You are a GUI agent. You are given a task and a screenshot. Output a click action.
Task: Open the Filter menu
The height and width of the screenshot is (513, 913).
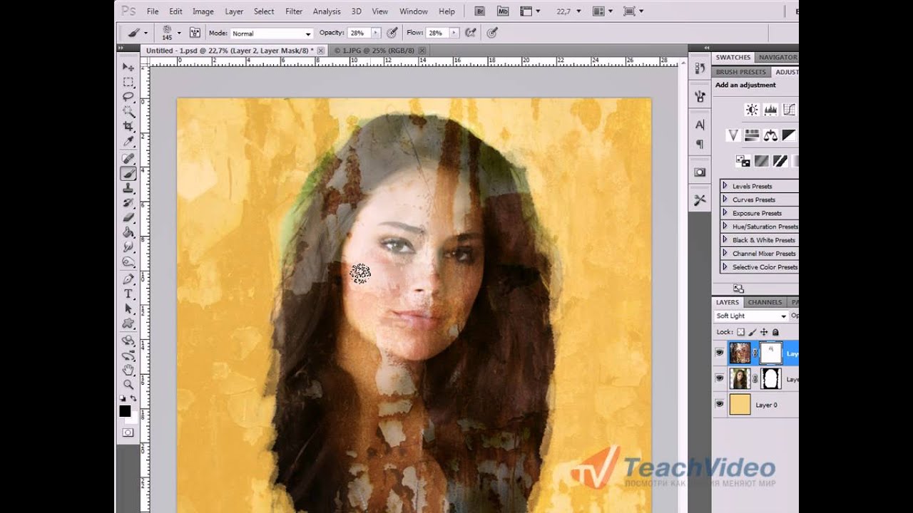(x=293, y=11)
